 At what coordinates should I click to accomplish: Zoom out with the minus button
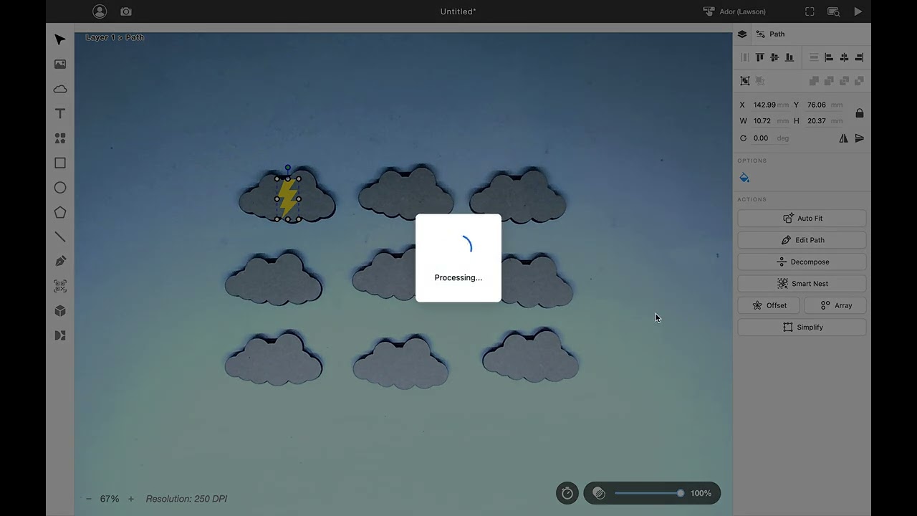click(89, 499)
